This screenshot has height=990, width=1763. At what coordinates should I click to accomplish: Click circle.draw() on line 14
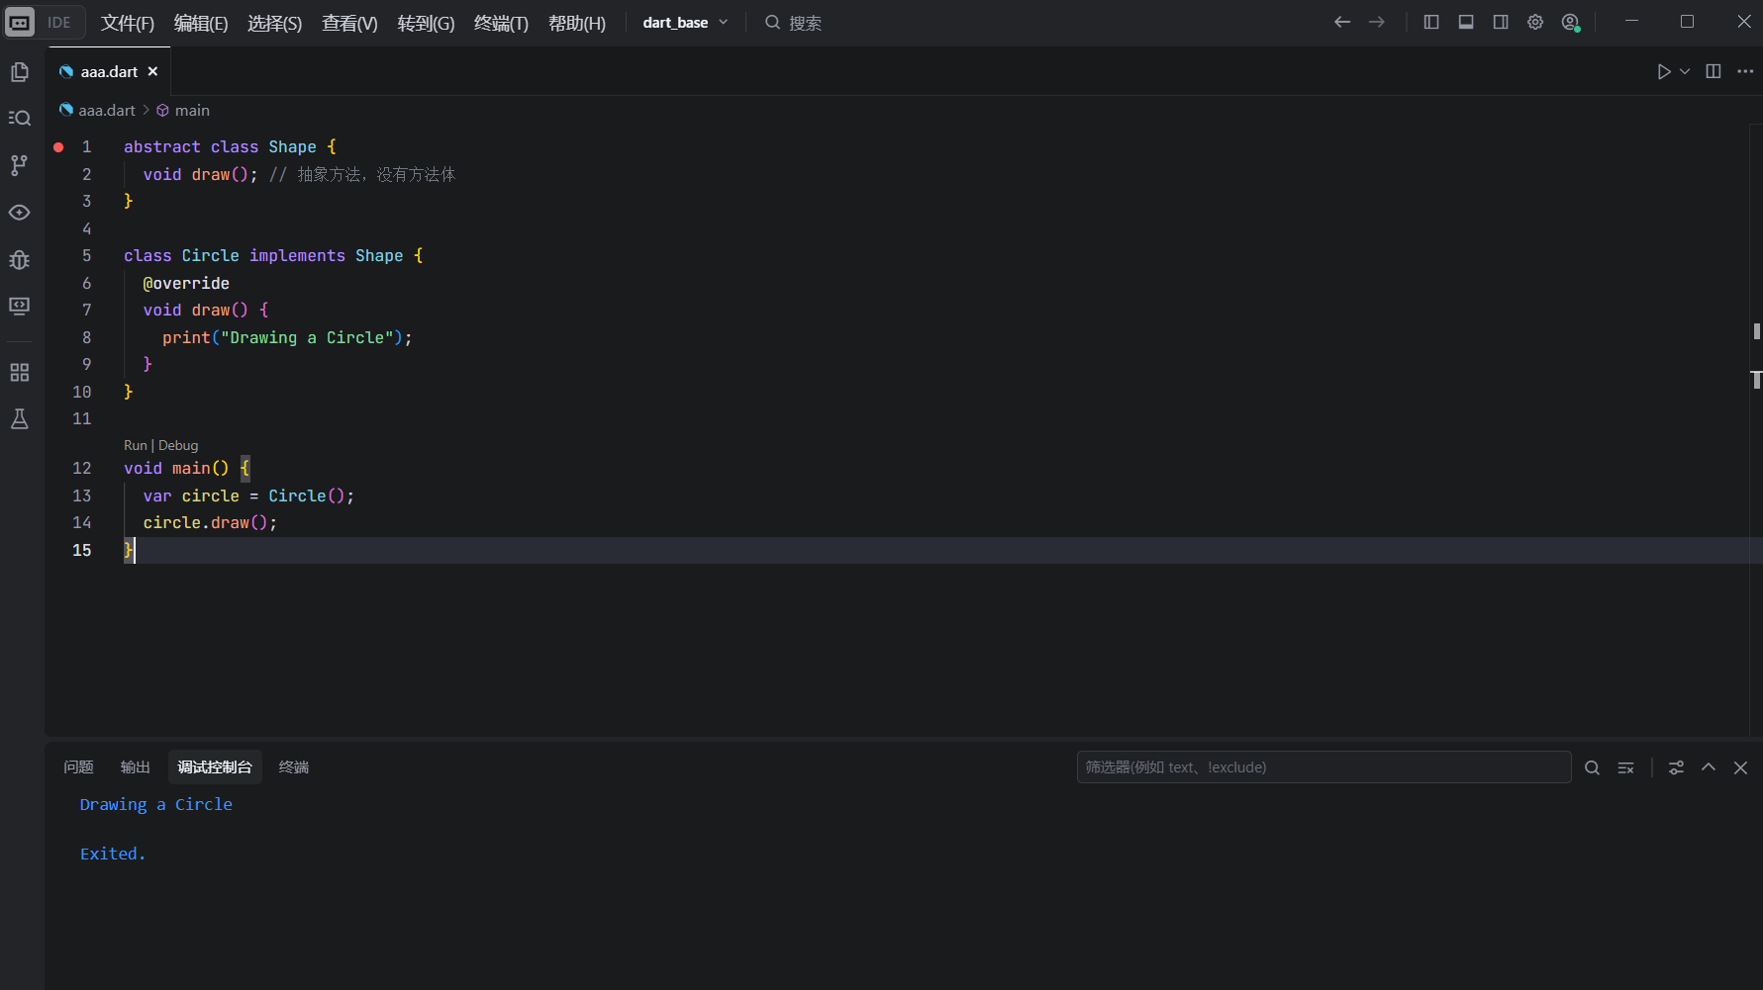210,523
